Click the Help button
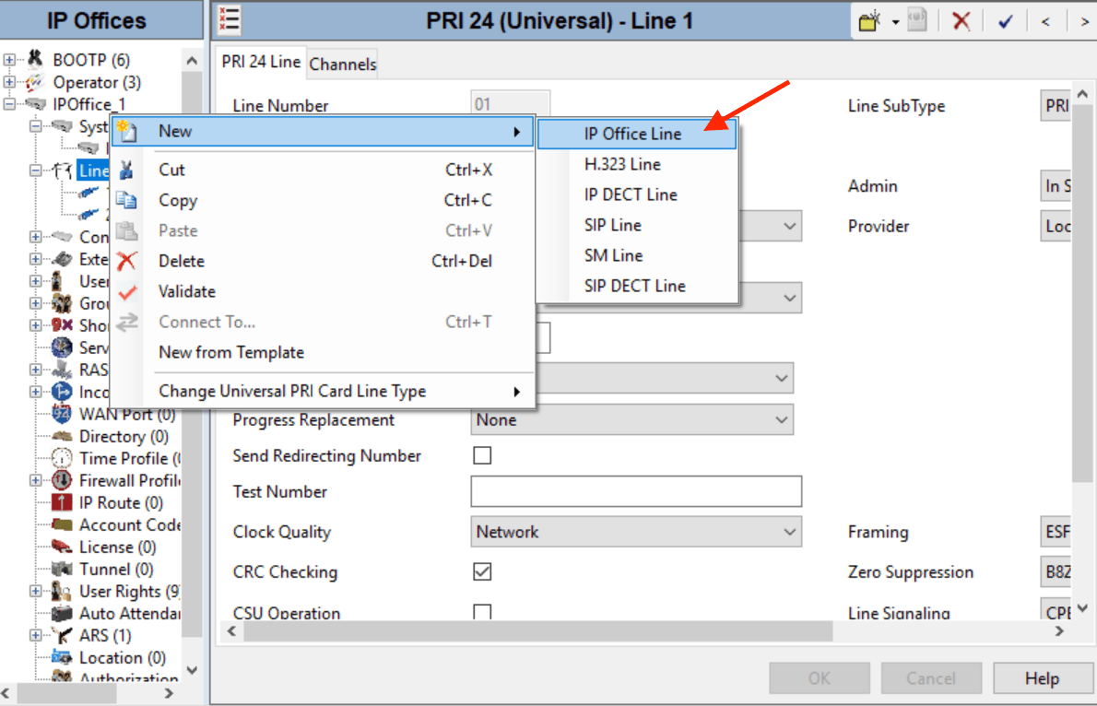Screen dimensions: 1097x706 tap(1042, 678)
